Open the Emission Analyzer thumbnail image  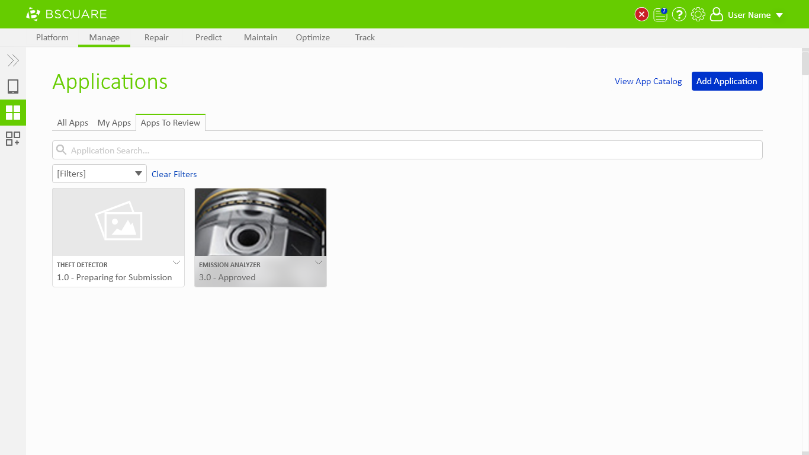261,222
